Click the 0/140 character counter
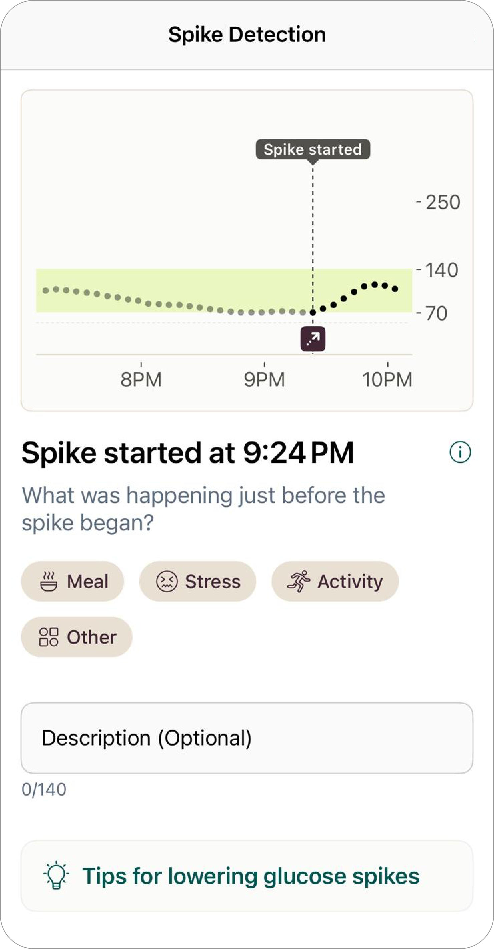Viewport: 494px width, 949px height. pyautogui.click(x=44, y=790)
